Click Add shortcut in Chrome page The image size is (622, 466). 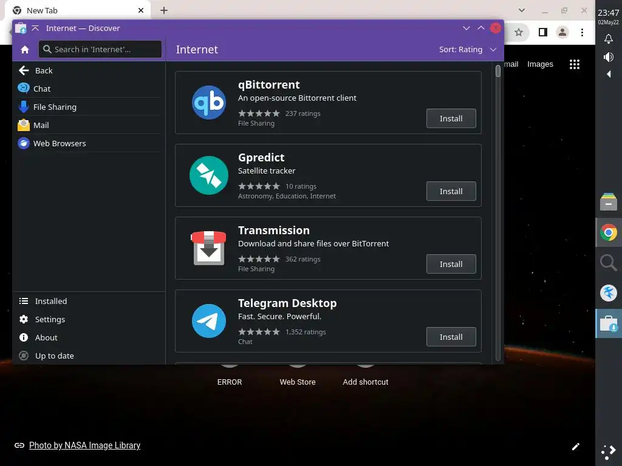365,382
